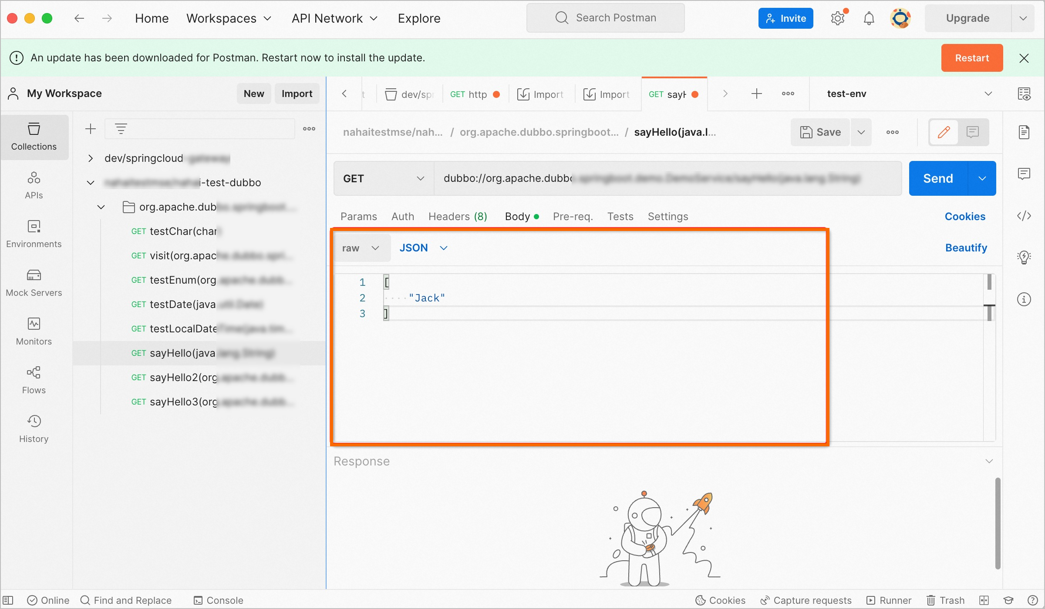Open the GET method dropdown

[x=383, y=178]
